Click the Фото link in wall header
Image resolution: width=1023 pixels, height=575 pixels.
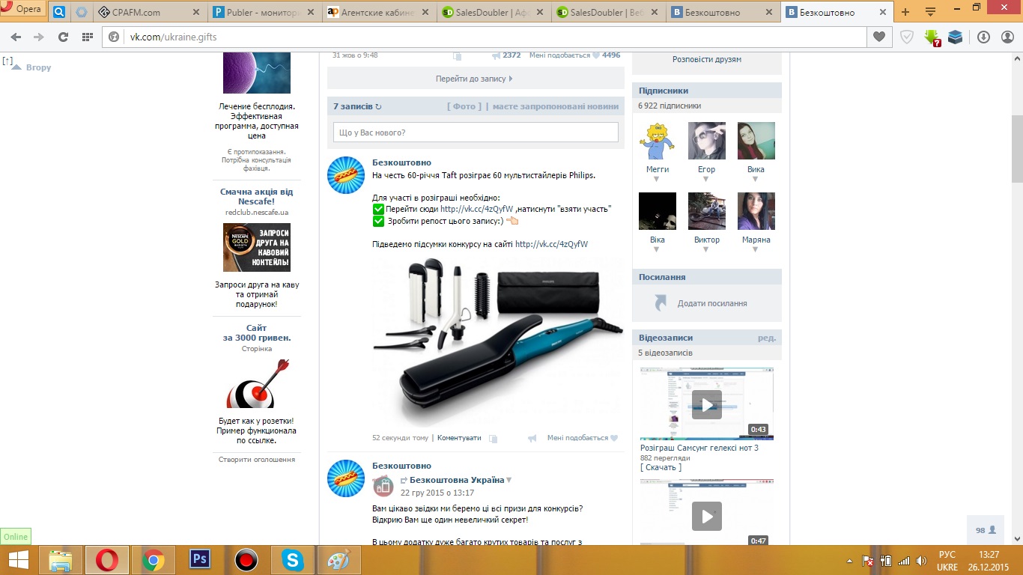[x=464, y=106]
